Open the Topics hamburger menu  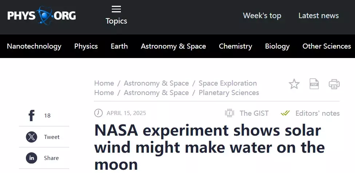[x=116, y=15]
